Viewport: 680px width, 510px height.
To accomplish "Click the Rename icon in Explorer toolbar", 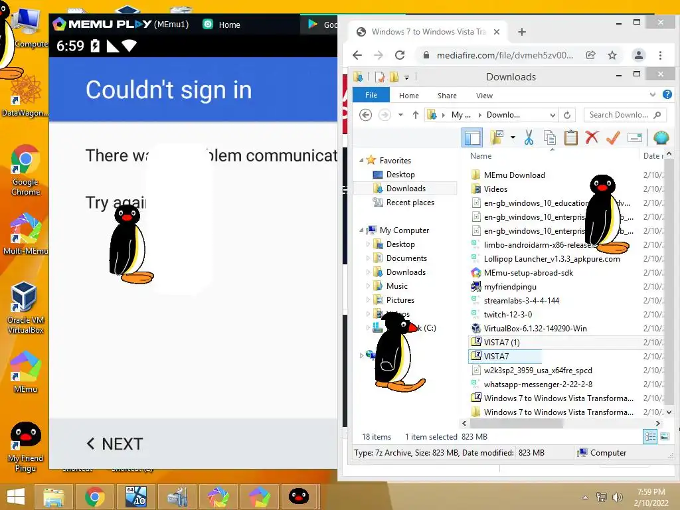I will pos(634,138).
